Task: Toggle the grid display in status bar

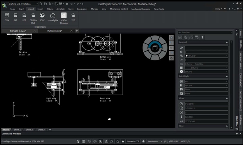Action: click(84, 141)
